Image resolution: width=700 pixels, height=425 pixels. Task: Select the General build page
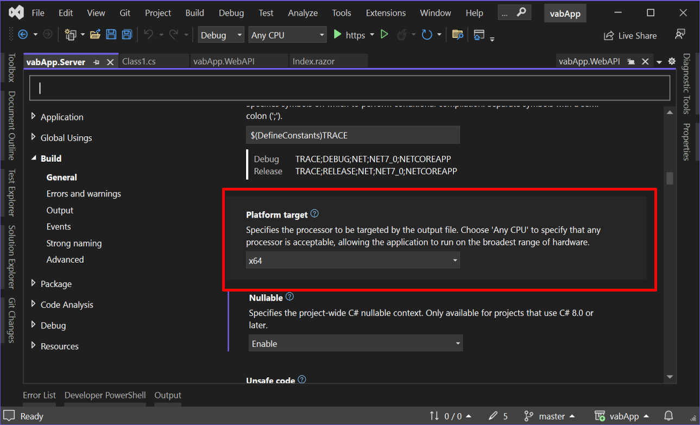tap(62, 177)
